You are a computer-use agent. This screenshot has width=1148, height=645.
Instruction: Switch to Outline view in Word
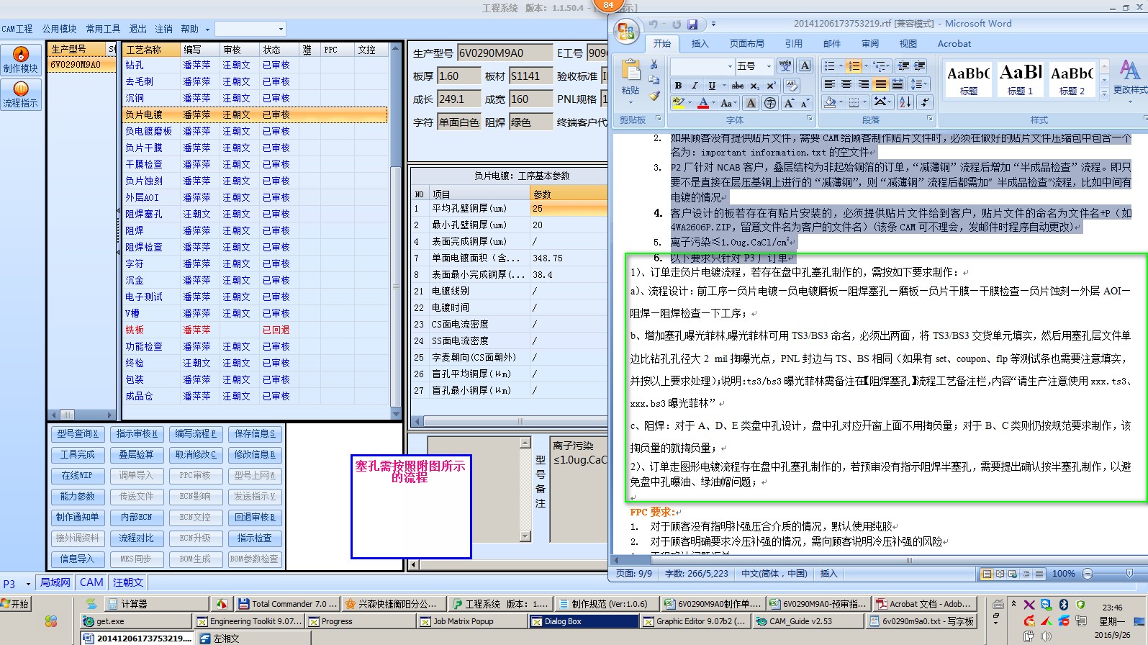pyautogui.click(x=1026, y=574)
